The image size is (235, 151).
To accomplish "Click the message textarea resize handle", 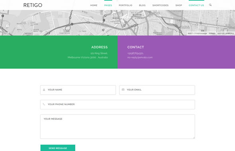I will 194,138.
